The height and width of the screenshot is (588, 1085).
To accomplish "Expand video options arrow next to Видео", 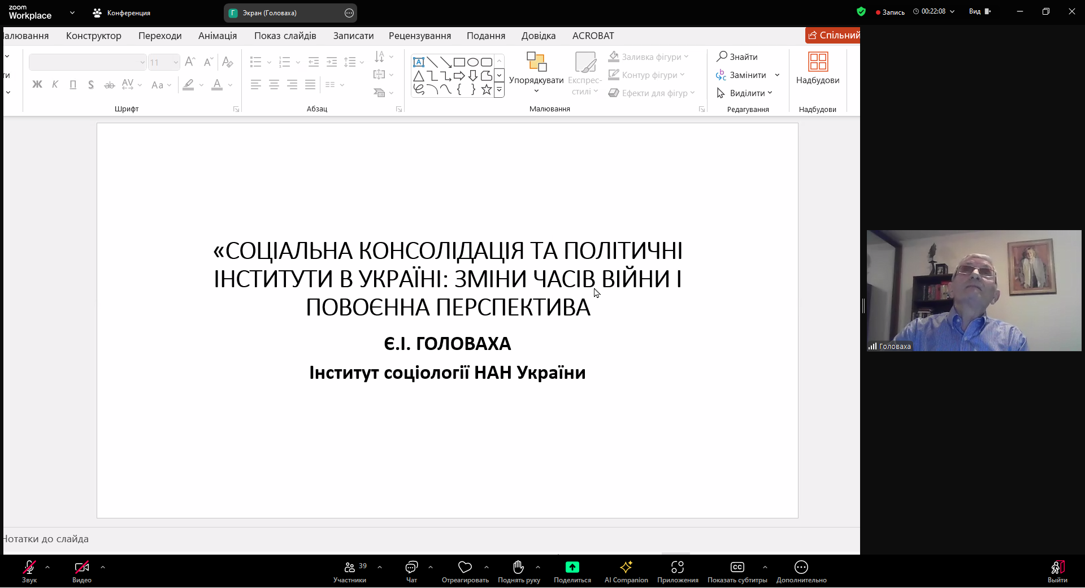I will [103, 567].
